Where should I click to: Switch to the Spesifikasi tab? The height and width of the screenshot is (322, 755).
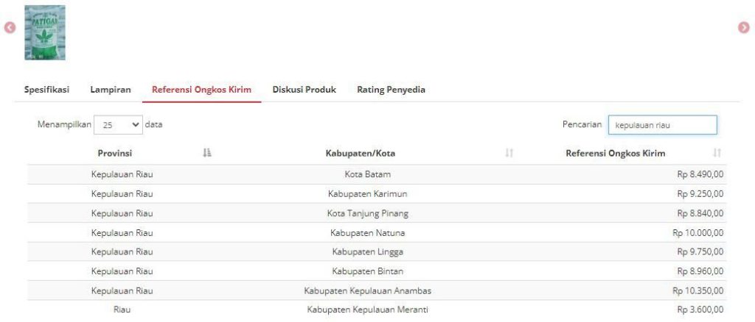(x=46, y=90)
